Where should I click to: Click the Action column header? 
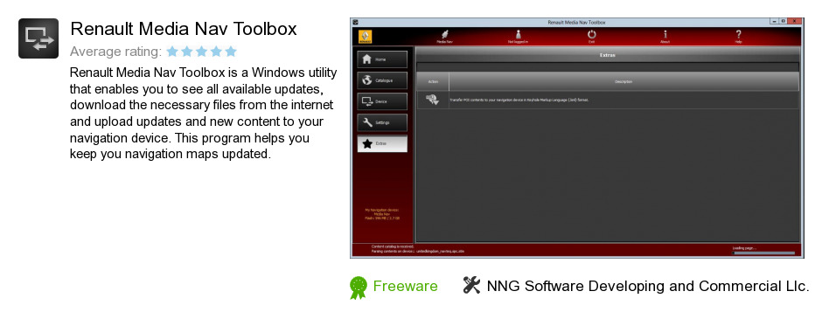pyautogui.click(x=433, y=81)
